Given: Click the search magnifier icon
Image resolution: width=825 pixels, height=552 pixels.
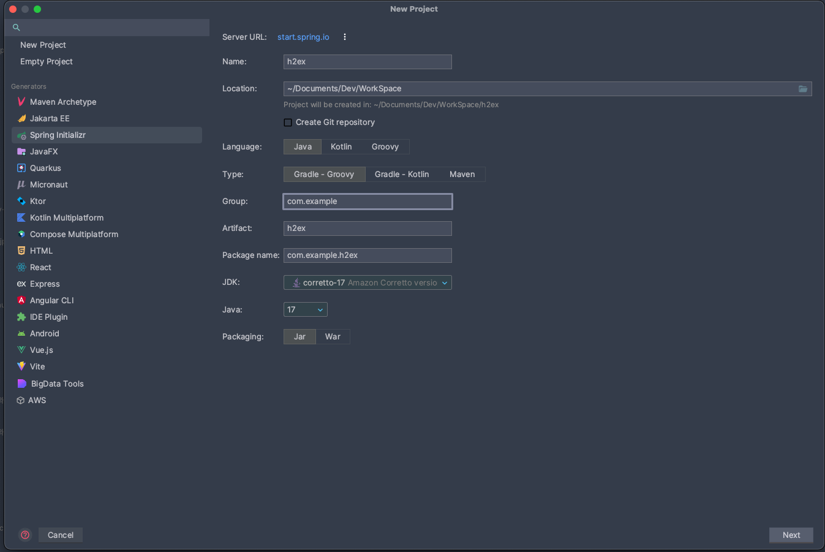Looking at the screenshot, I should pos(17,28).
